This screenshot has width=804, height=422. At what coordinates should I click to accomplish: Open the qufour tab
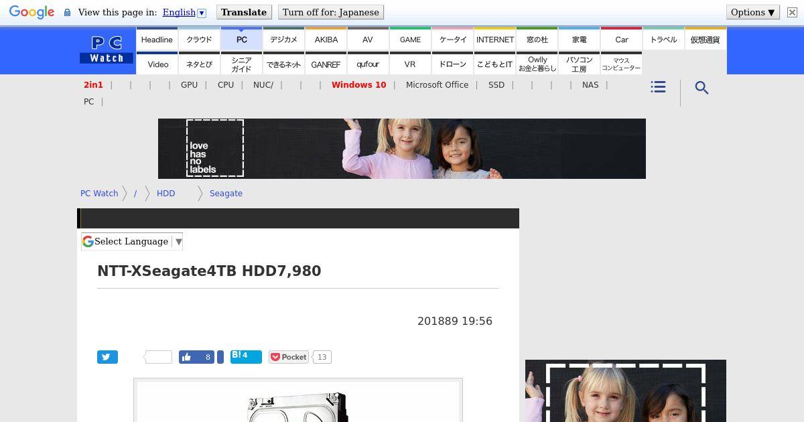(x=368, y=64)
